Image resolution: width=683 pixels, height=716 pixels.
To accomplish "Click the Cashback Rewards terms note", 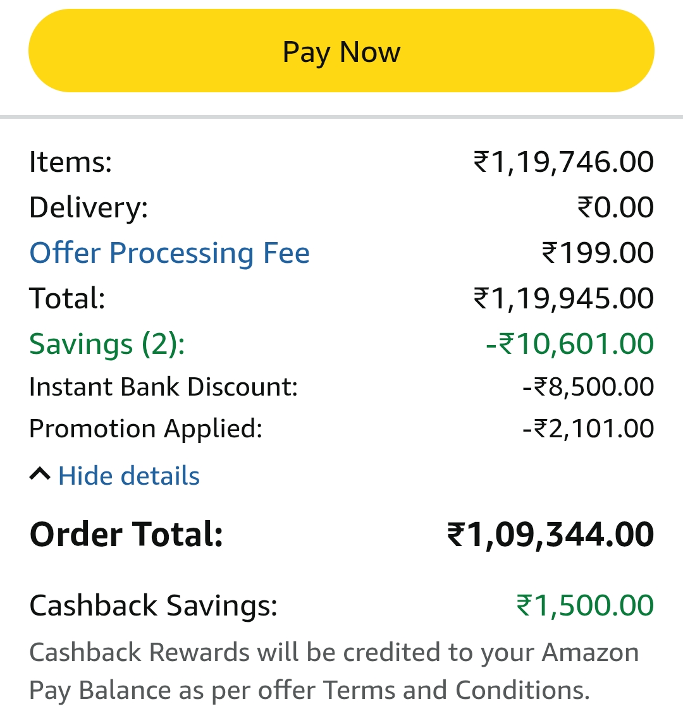I will 334,671.
